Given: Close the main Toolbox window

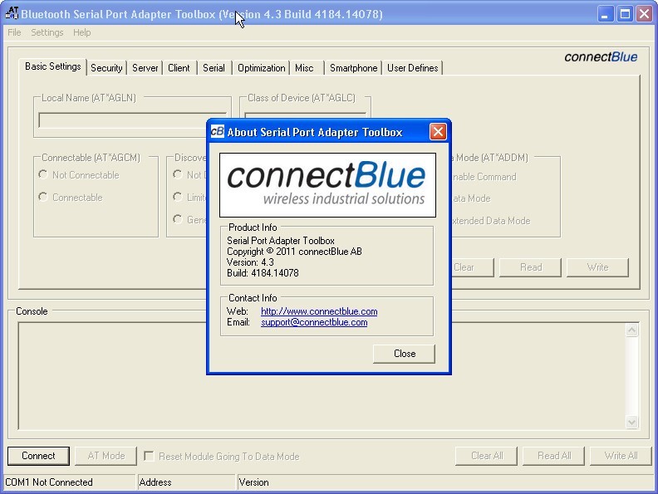Looking at the screenshot, I should (x=644, y=14).
